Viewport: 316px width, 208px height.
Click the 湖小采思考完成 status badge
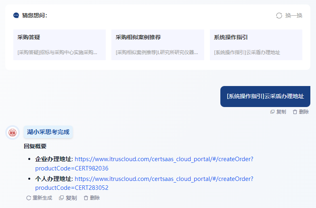point(48,132)
